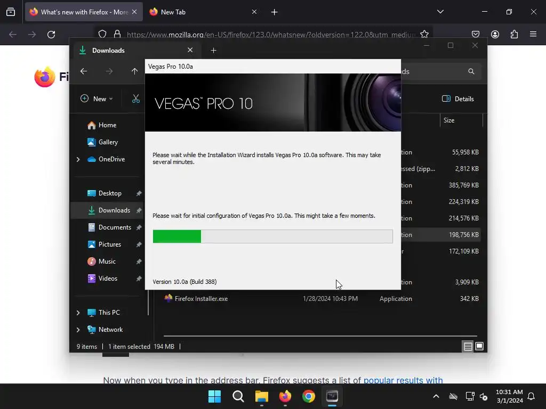
Task: Click the horizontal scrollbar in File Explorer
Action: click(x=320, y=336)
